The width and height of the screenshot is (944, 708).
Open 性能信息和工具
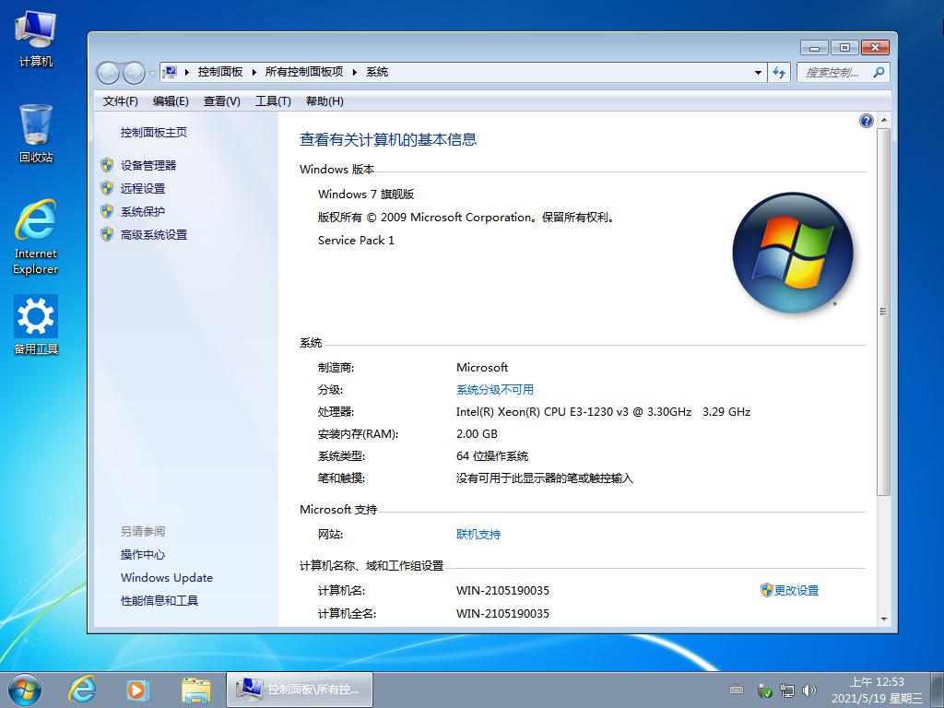[159, 601]
